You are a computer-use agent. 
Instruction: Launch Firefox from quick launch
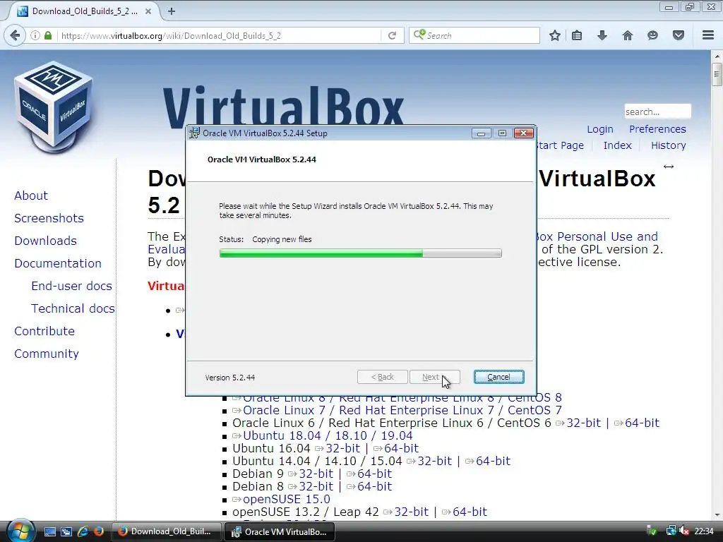(99, 531)
